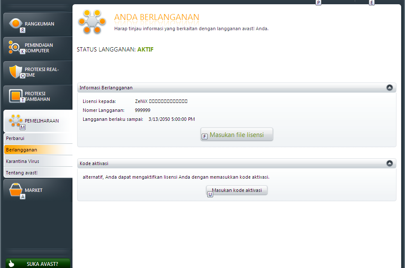The width and height of the screenshot is (405, 268).
Task: Open the Rangkuman summary section icon
Action: 15,24
